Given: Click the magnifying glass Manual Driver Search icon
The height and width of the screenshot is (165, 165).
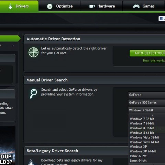Looking at the screenshot, I should 33,93.
